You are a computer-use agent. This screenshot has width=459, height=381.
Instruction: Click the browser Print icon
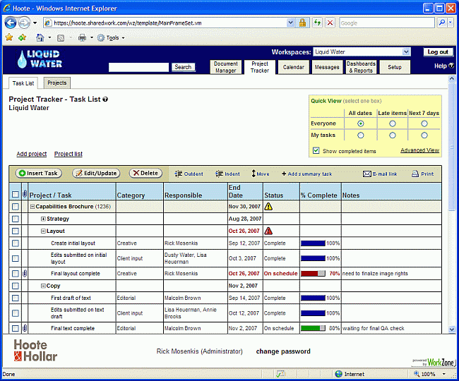coord(82,37)
